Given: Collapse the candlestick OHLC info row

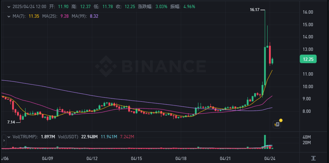Looking at the screenshot, I should (x=9, y=7).
